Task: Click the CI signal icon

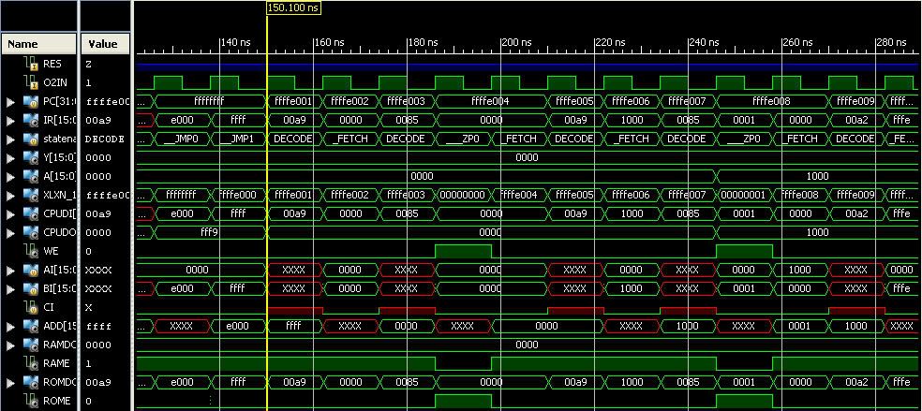Action: click(29, 307)
